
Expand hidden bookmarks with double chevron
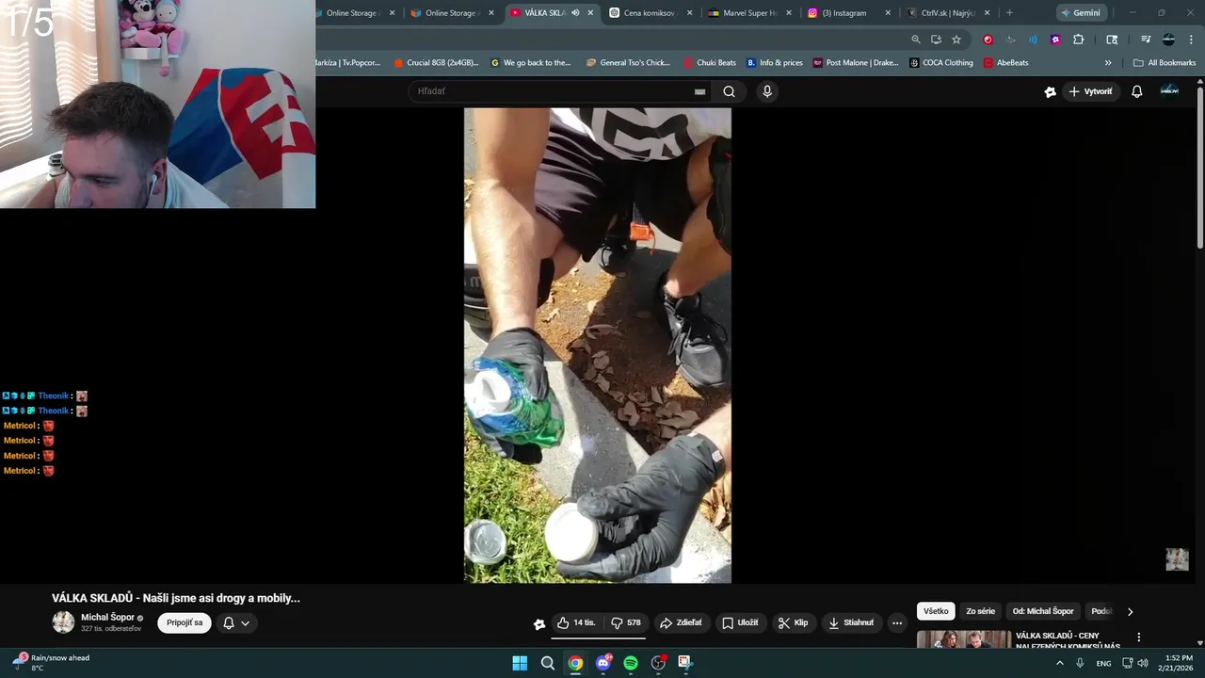pos(1108,63)
